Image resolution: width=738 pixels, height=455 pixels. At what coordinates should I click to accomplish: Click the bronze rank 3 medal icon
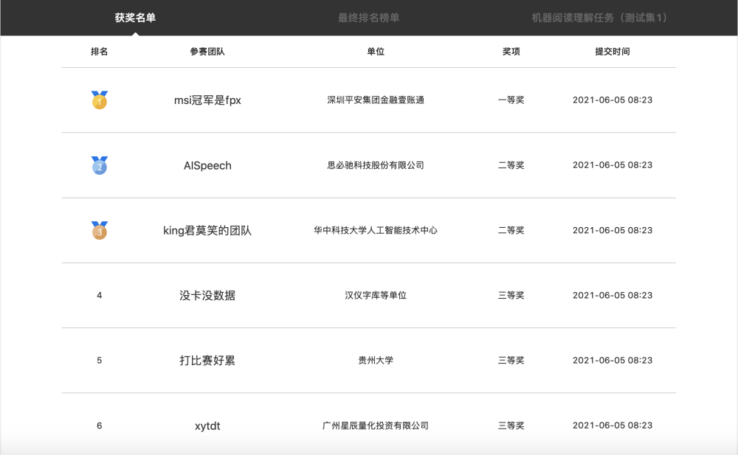coord(100,230)
